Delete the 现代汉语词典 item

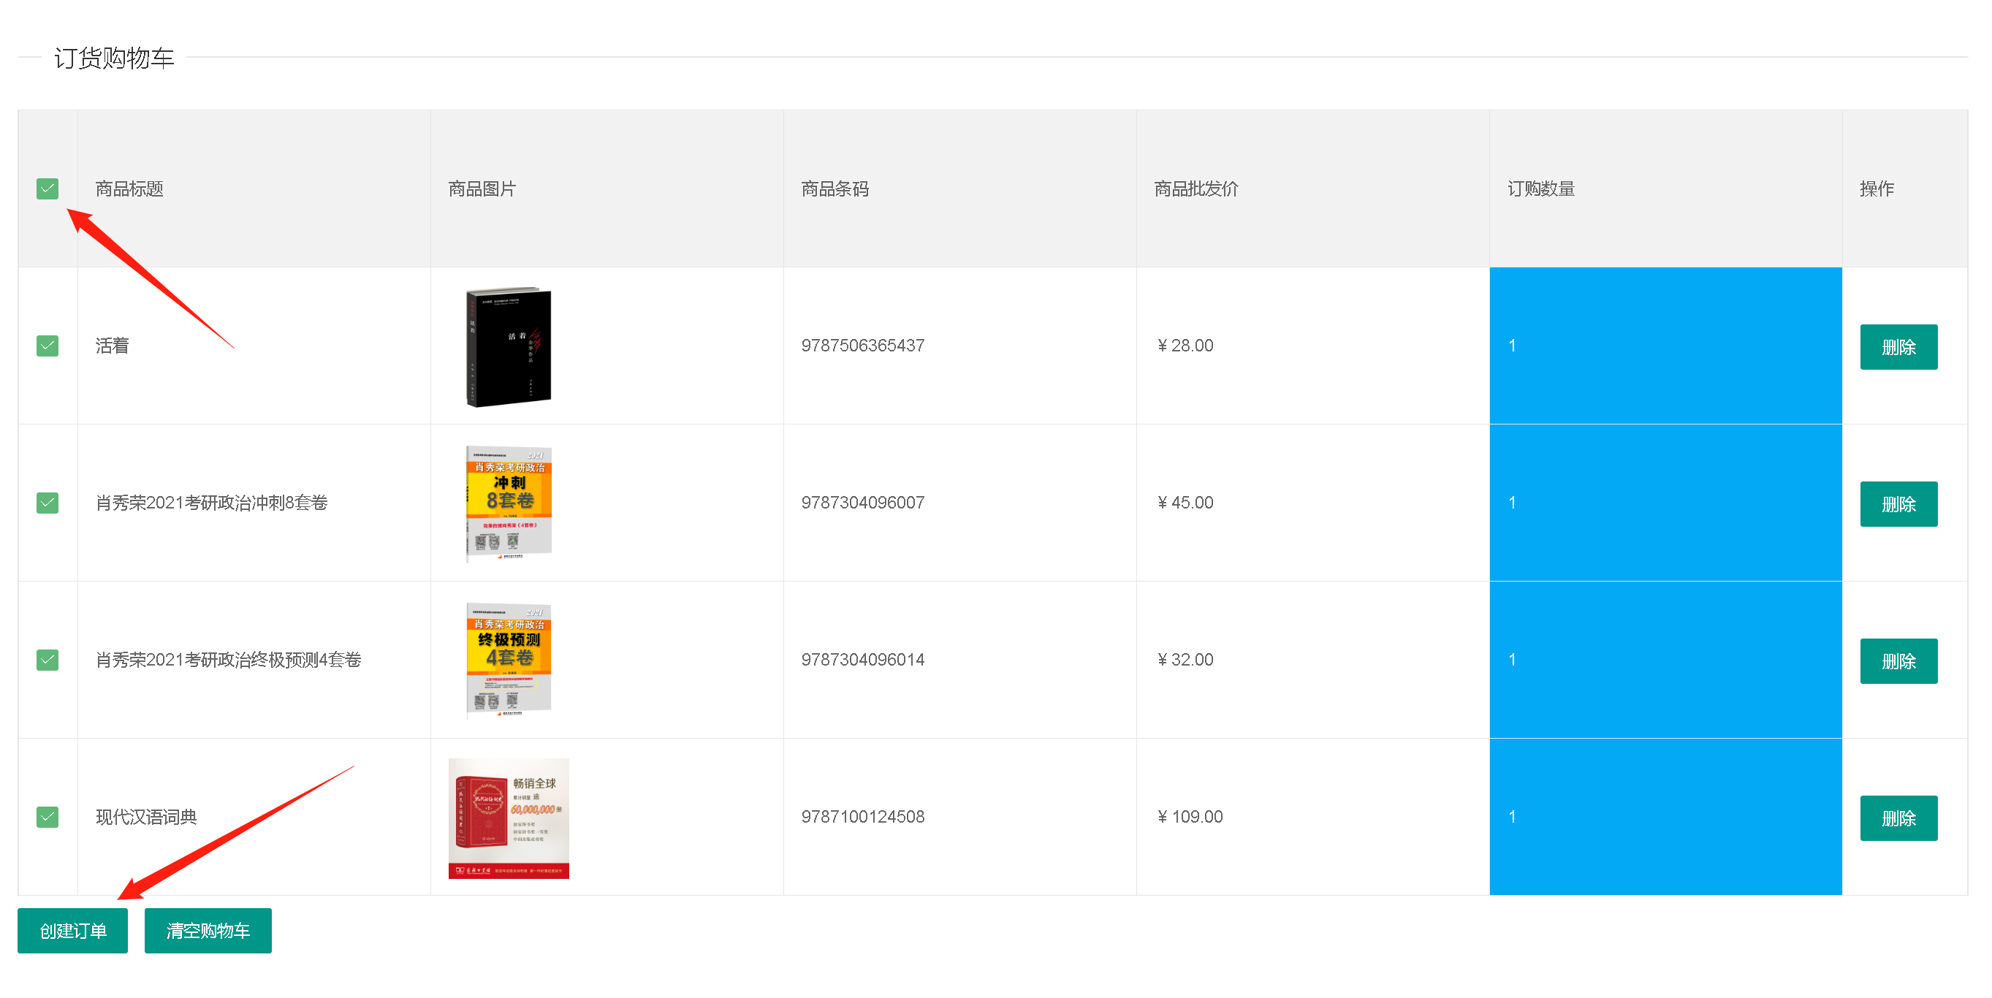[1898, 818]
